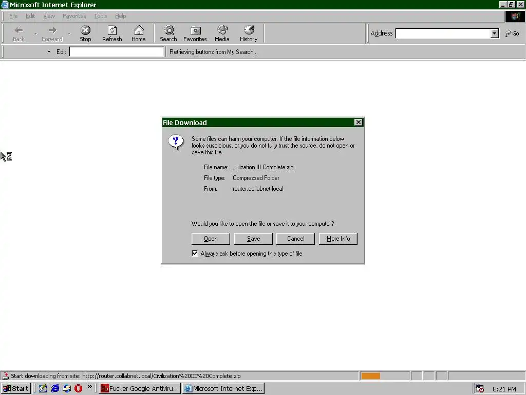Open the Favorites menu
The width and height of the screenshot is (526, 395).
(74, 16)
